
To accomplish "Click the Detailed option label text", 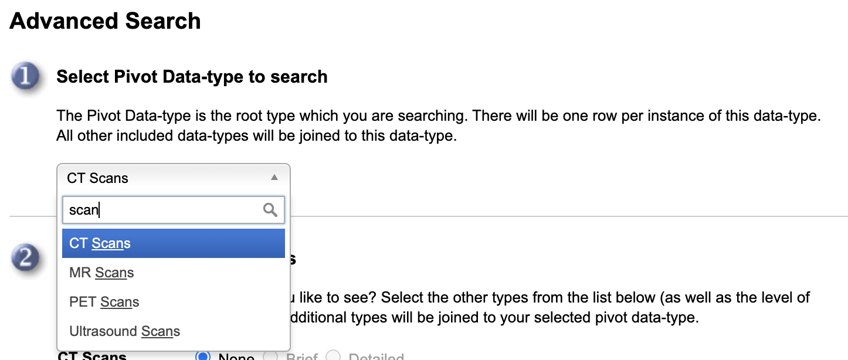I will click(376, 357).
